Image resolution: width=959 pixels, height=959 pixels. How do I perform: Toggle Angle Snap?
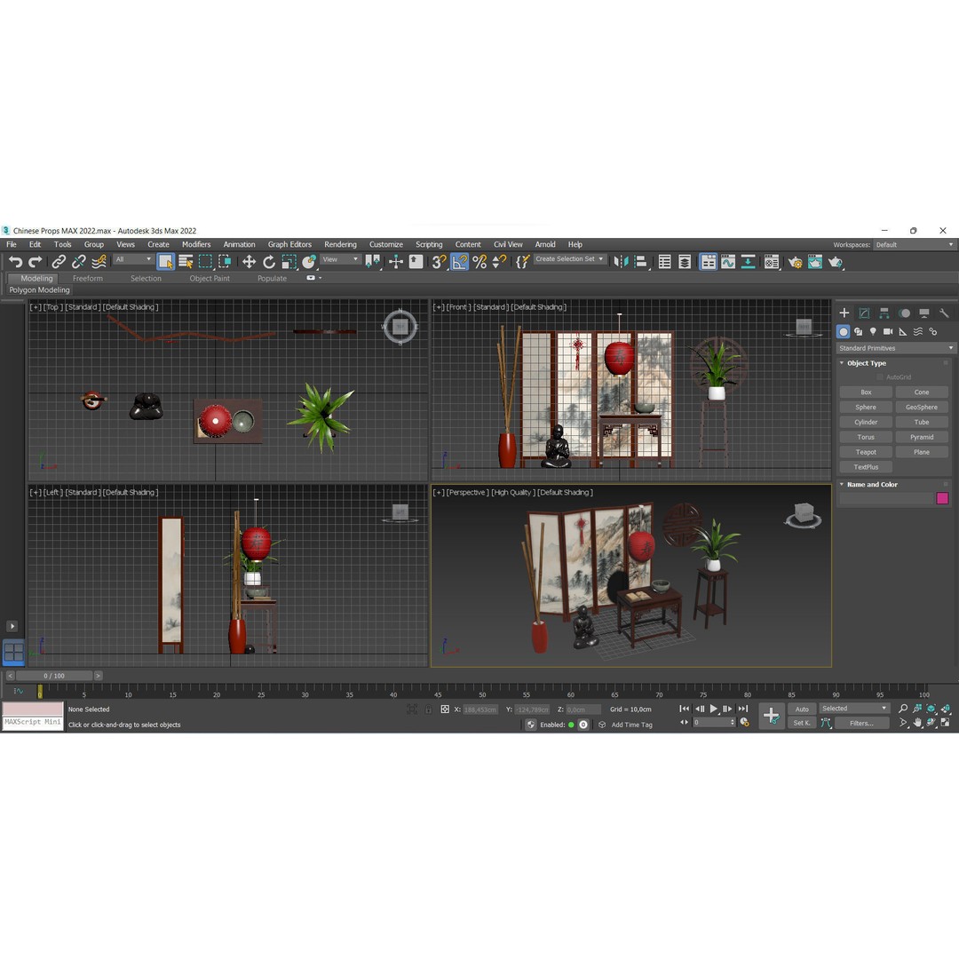point(459,262)
